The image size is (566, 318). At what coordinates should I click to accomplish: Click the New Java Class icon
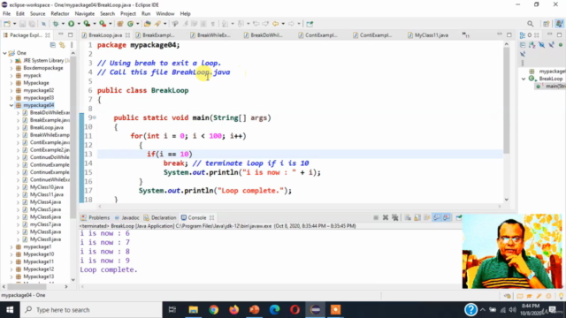[130, 24]
